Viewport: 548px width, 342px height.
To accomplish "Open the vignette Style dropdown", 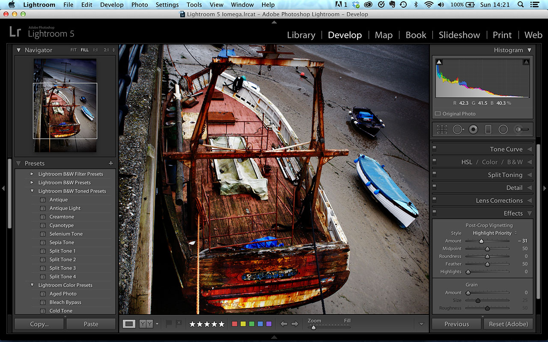I will coord(494,233).
